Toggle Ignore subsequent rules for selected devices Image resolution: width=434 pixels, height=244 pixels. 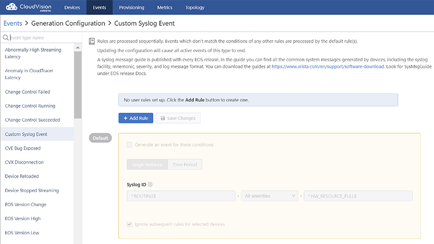pos(129,224)
